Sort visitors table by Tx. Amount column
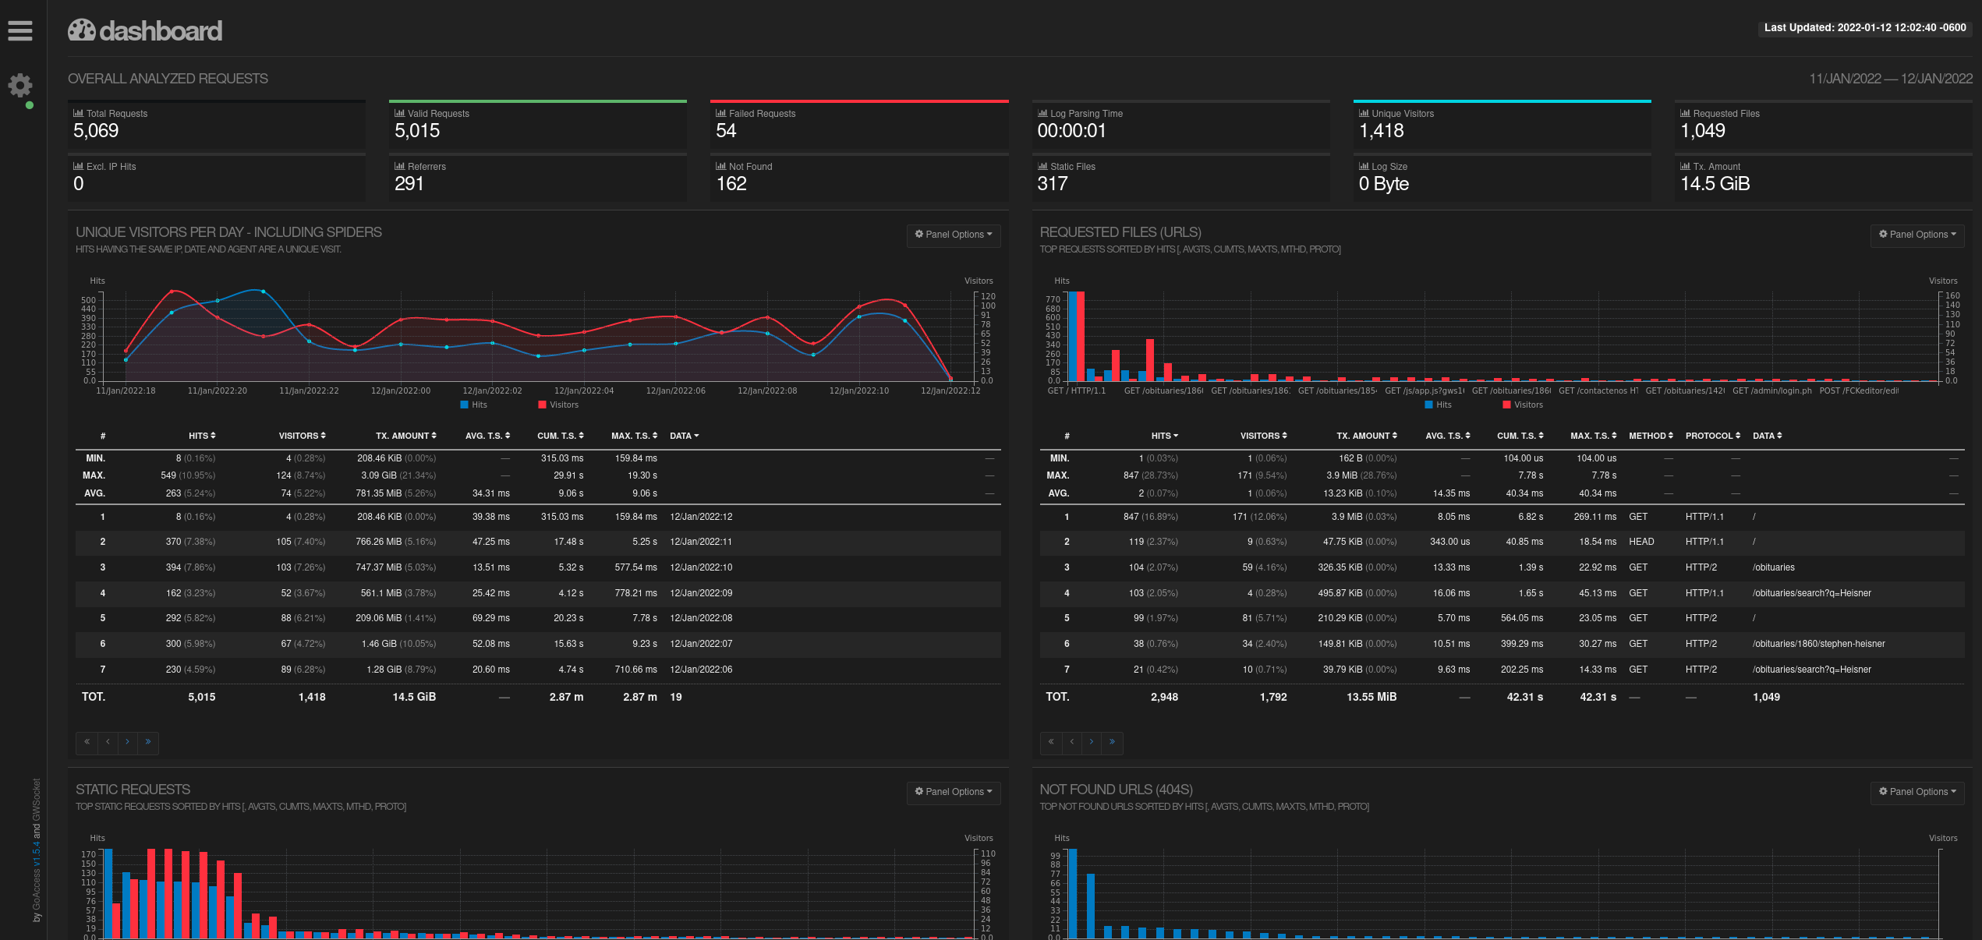Image resolution: width=1982 pixels, height=940 pixels. coord(406,436)
